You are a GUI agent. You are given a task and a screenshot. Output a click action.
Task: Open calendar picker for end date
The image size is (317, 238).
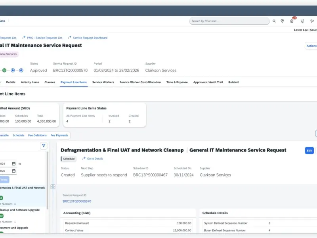(x=14, y=171)
